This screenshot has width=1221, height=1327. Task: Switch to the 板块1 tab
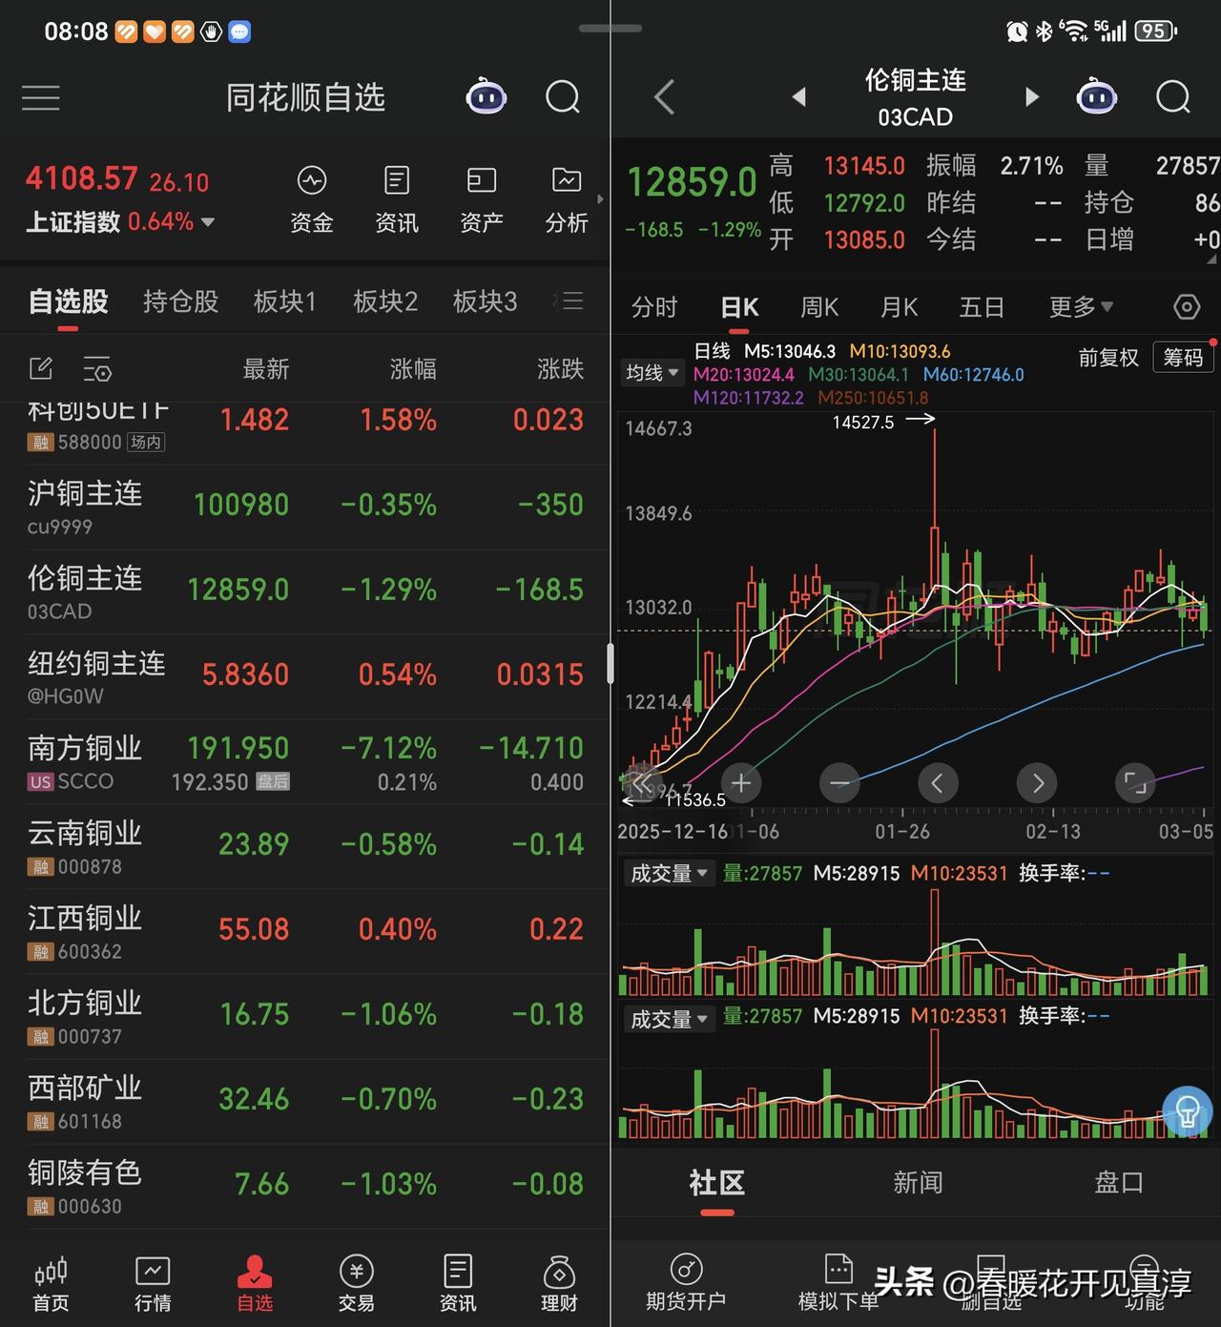click(x=284, y=301)
